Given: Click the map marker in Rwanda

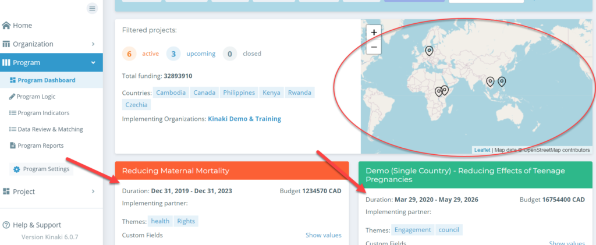Looking at the screenshot, I should click(x=439, y=91).
